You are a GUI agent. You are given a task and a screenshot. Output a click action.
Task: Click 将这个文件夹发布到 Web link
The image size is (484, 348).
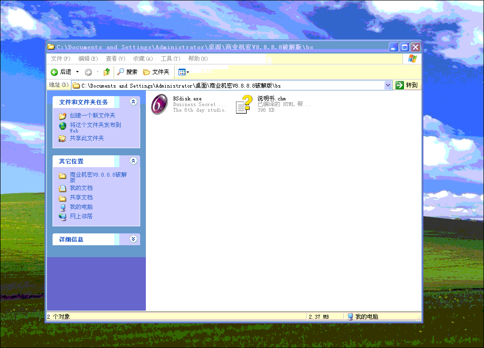click(x=95, y=127)
